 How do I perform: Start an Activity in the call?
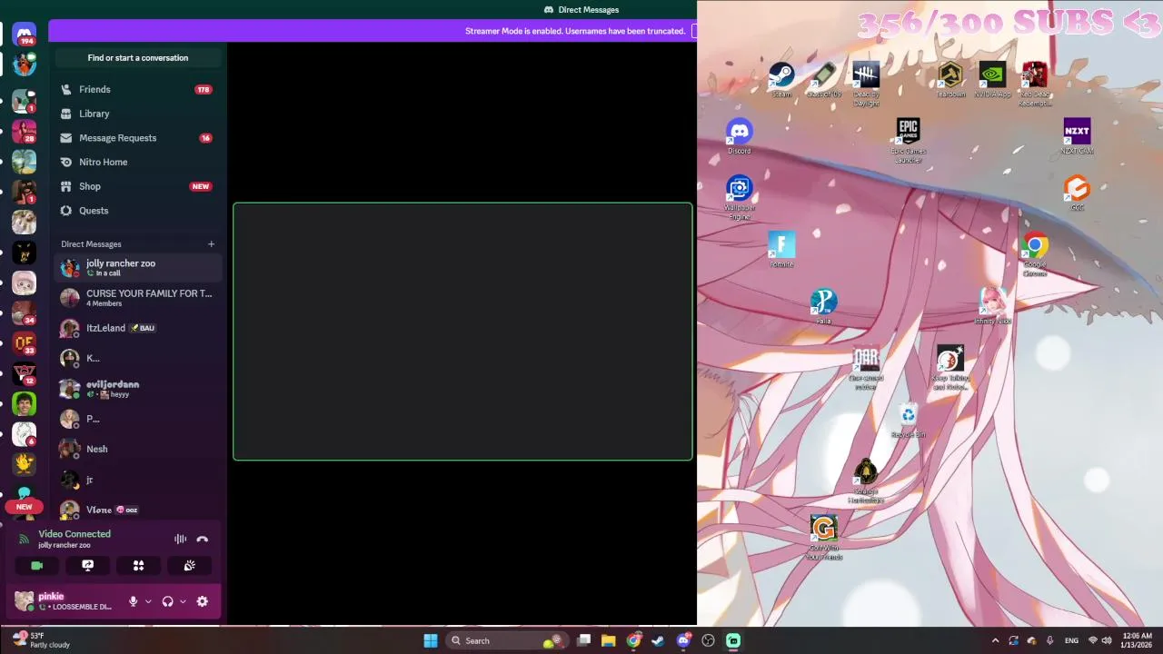139,565
